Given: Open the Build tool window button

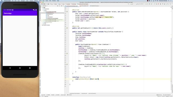Looking at the screenshot, I should coord(53,95).
